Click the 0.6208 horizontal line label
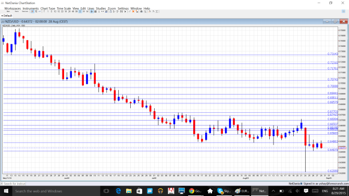 [x=332, y=171]
